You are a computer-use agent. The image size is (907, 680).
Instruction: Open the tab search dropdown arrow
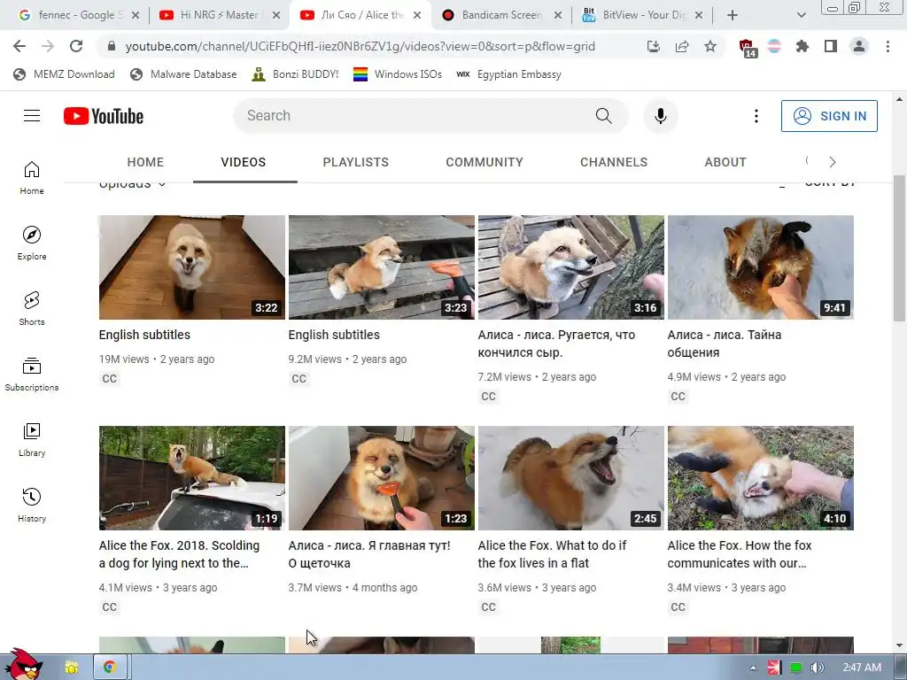pos(801,15)
